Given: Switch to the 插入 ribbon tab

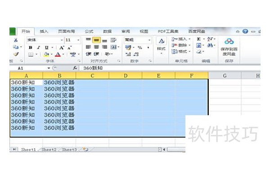Looking at the screenshot, I should [x=44, y=31].
